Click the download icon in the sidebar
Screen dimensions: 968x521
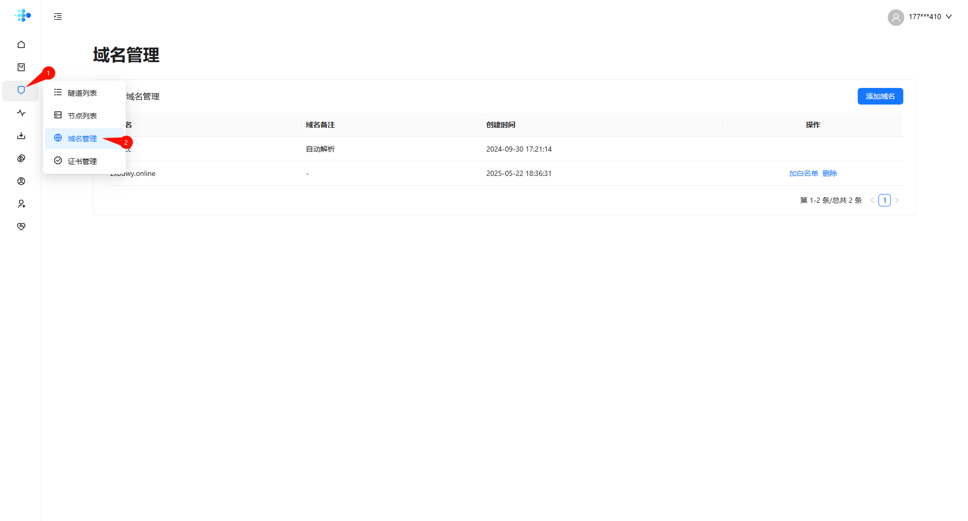(x=21, y=136)
